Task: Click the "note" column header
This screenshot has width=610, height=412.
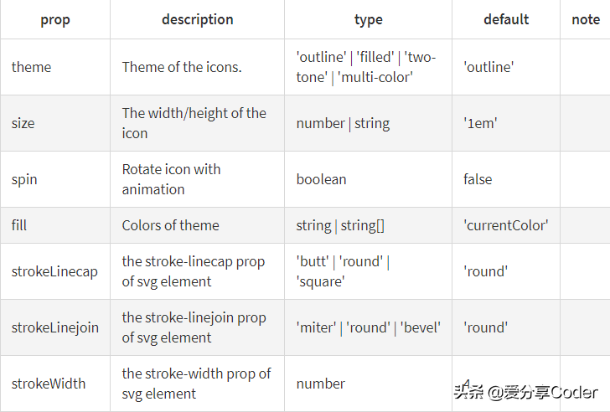Action: [x=585, y=19]
